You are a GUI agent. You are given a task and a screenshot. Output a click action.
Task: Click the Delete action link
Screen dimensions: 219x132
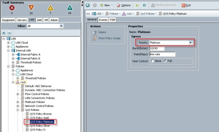(102, 32)
